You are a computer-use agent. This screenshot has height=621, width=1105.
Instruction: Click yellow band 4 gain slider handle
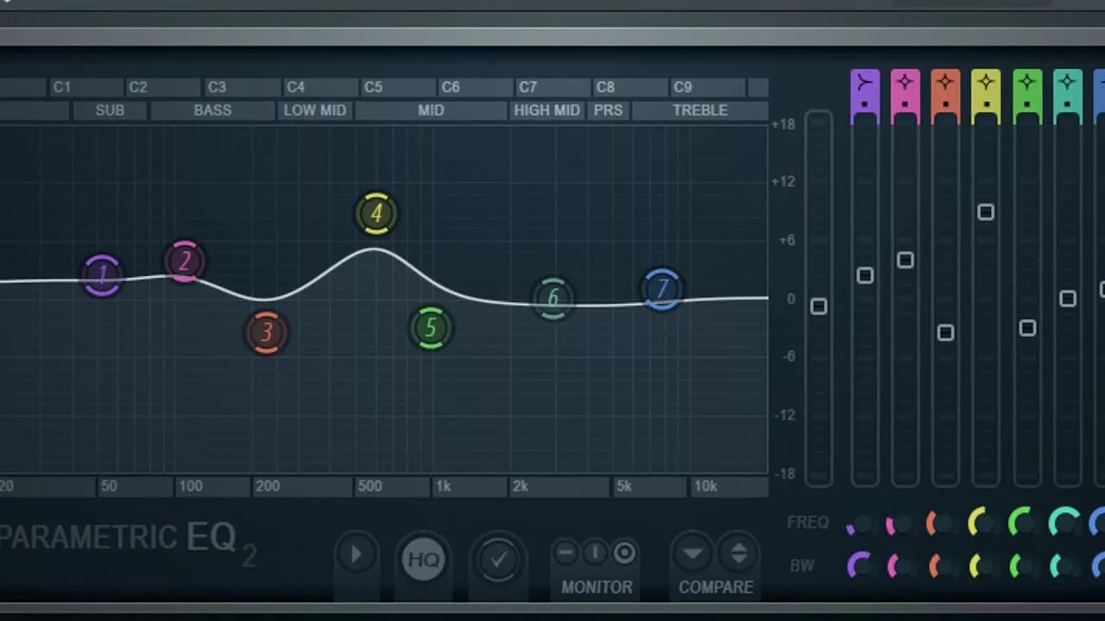pyautogui.click(x=986, y=211)
